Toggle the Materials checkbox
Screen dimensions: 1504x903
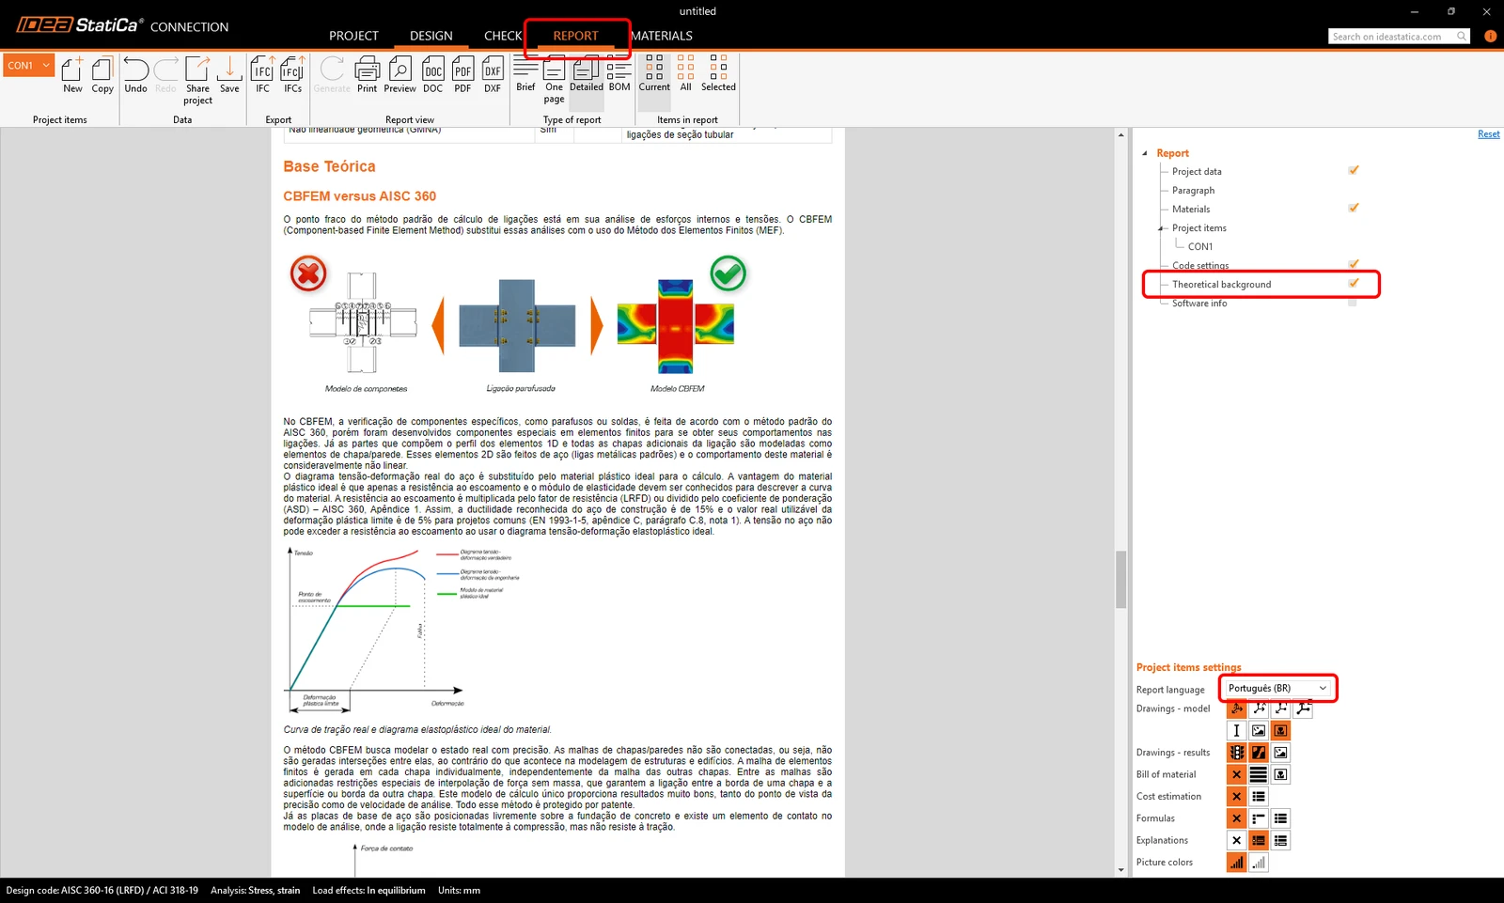coord(1353,208)
